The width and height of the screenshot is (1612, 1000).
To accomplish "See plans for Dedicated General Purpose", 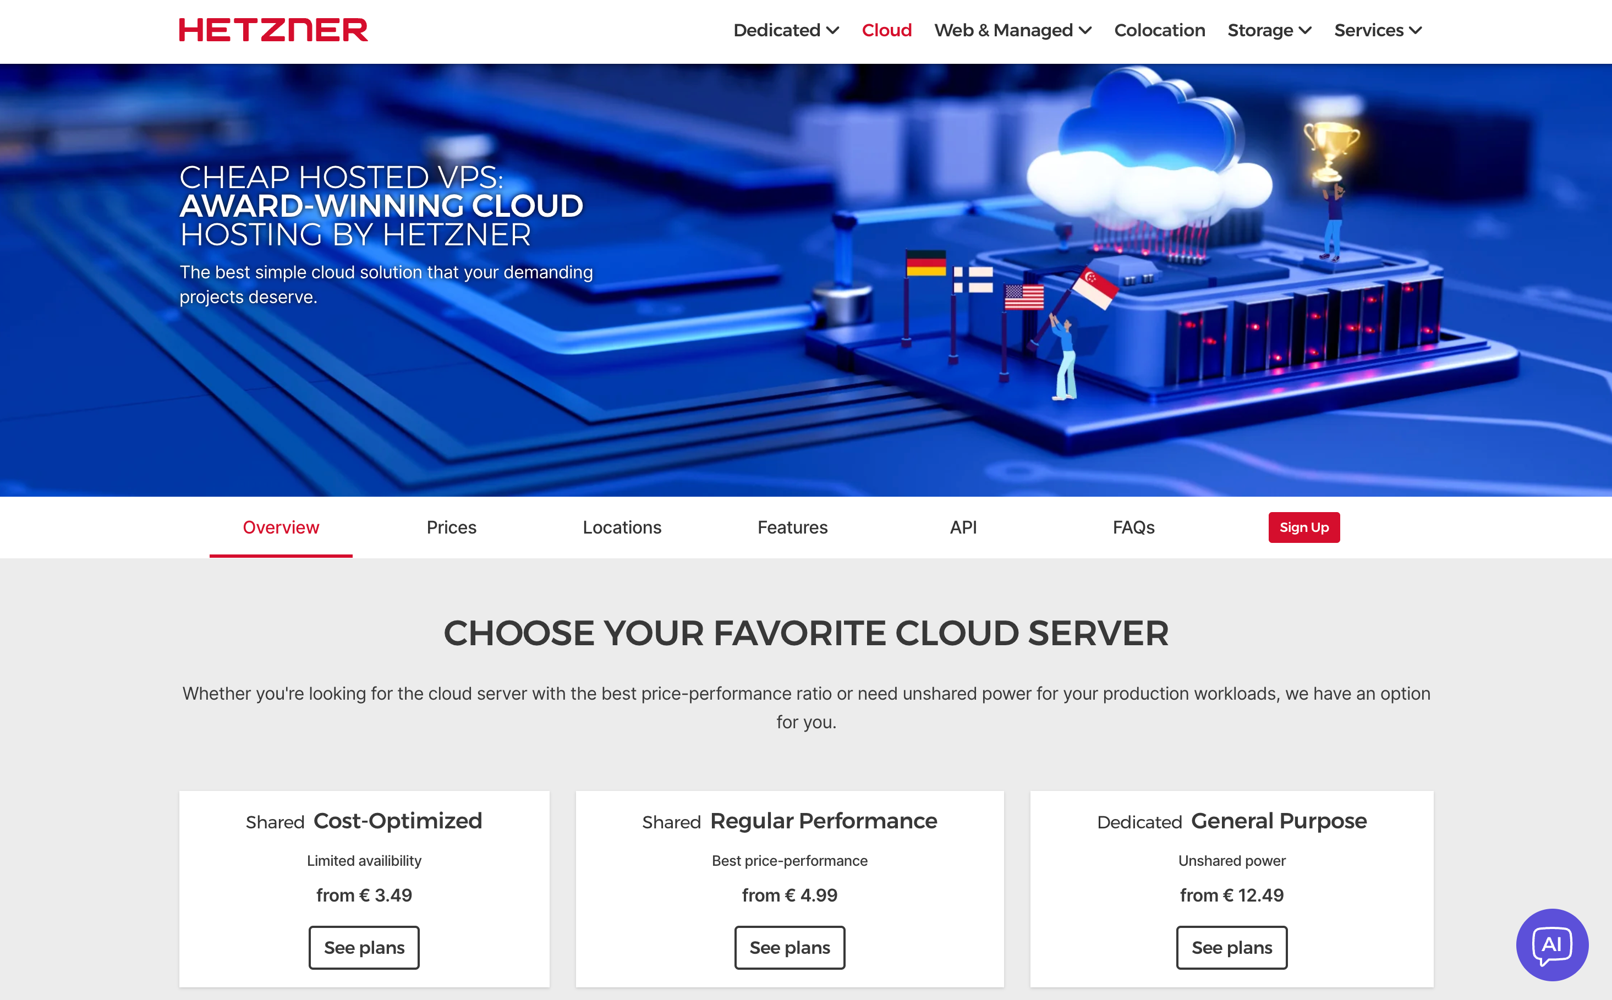I will 1232,947.
